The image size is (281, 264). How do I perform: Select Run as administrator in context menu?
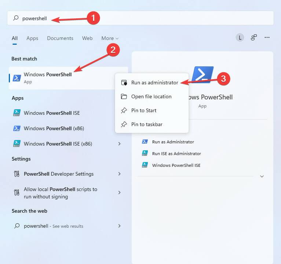tap(152, 82)
